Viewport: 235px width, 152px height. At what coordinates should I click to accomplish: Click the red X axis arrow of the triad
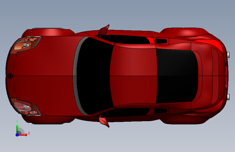coord(23,135)
